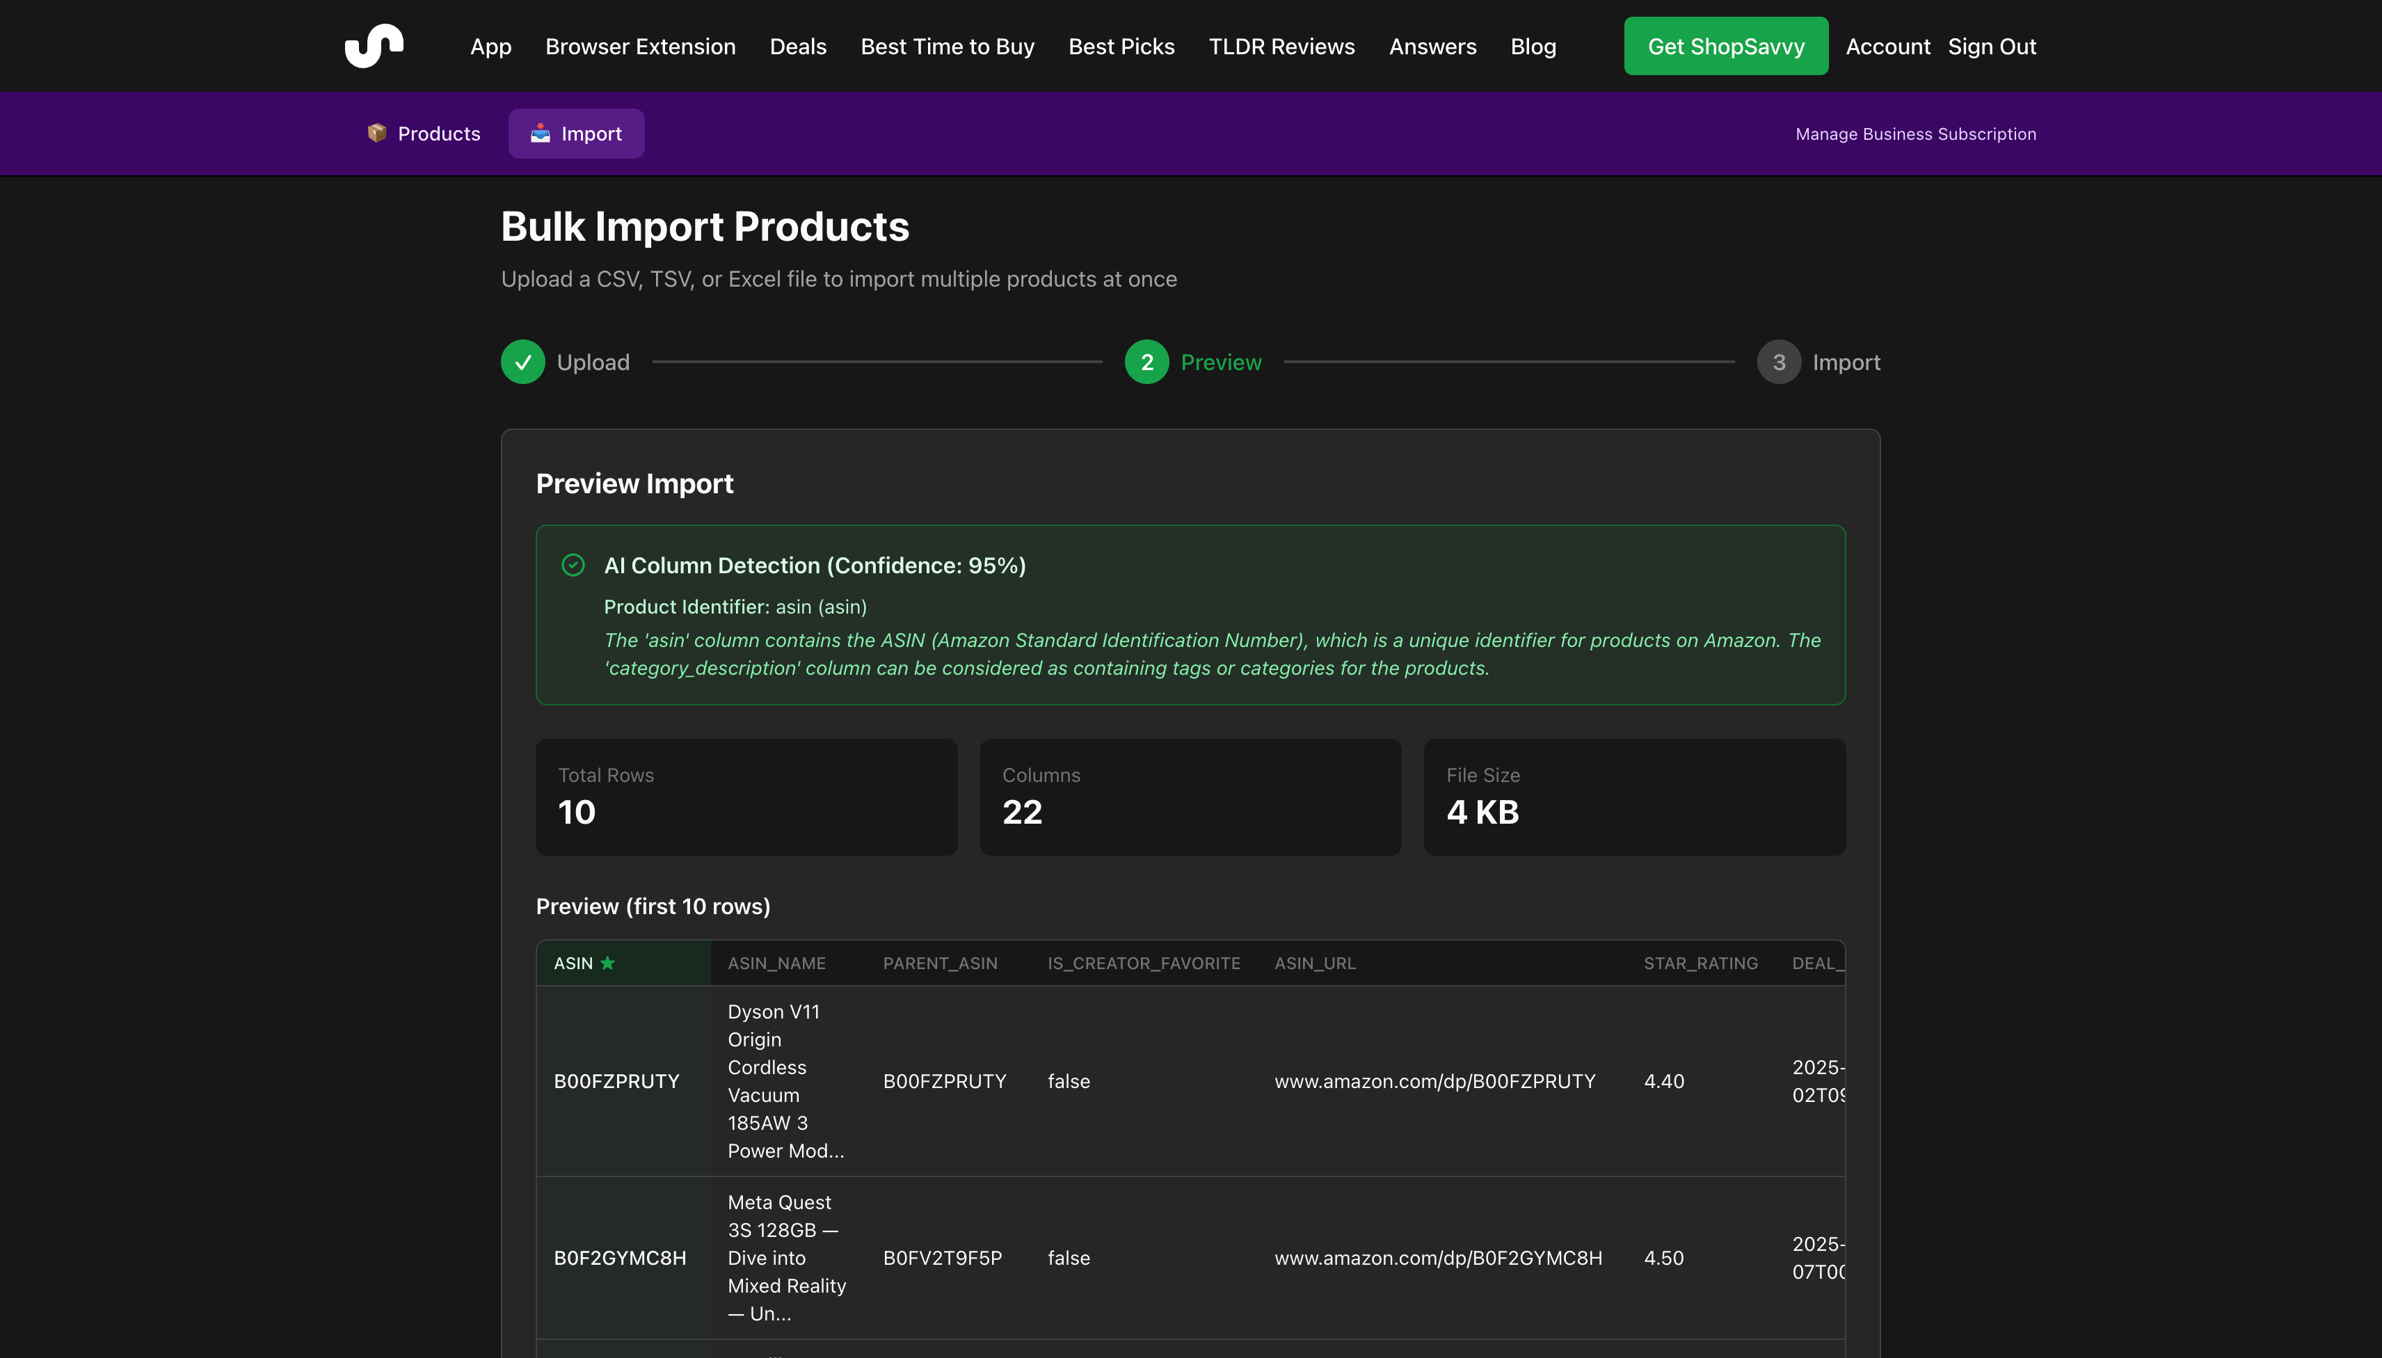2382x1358 pixels.
Task: Open the Browser Extension page
Action: tap(640, 46)
